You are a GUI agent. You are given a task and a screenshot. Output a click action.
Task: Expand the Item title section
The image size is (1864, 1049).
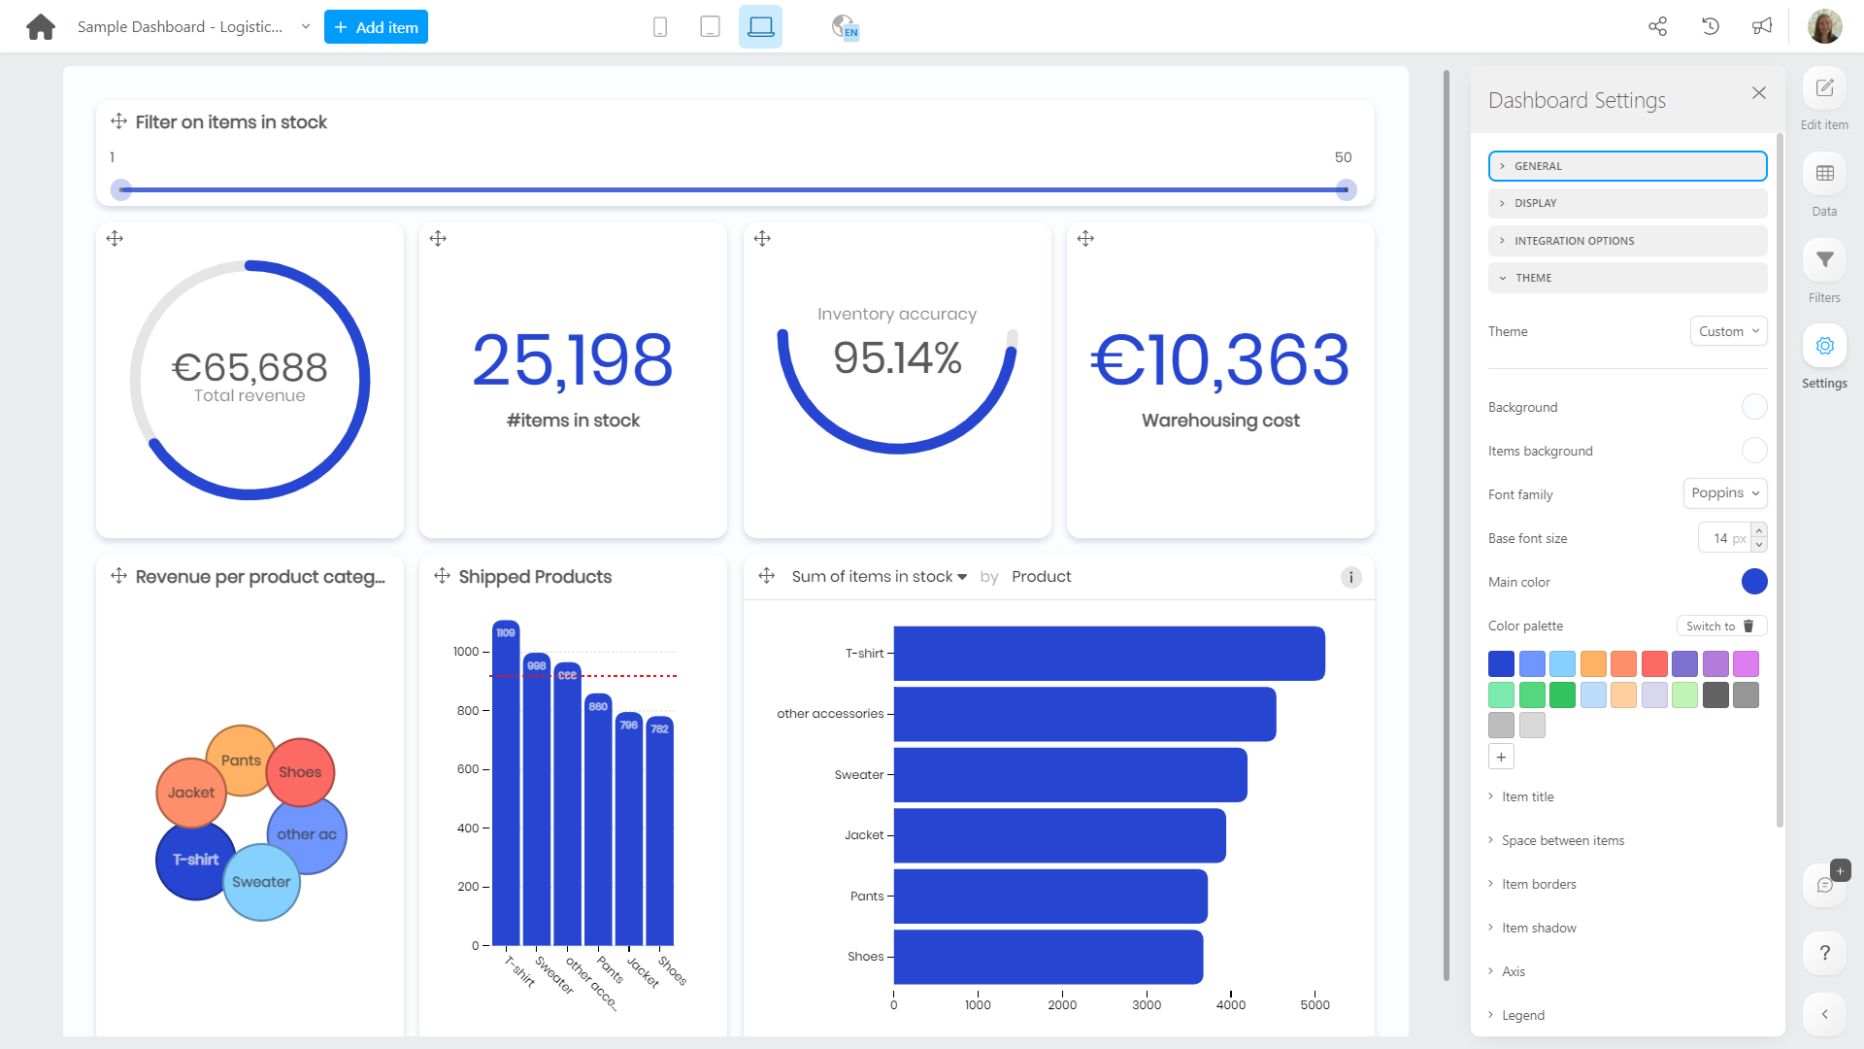[1527, 796]
